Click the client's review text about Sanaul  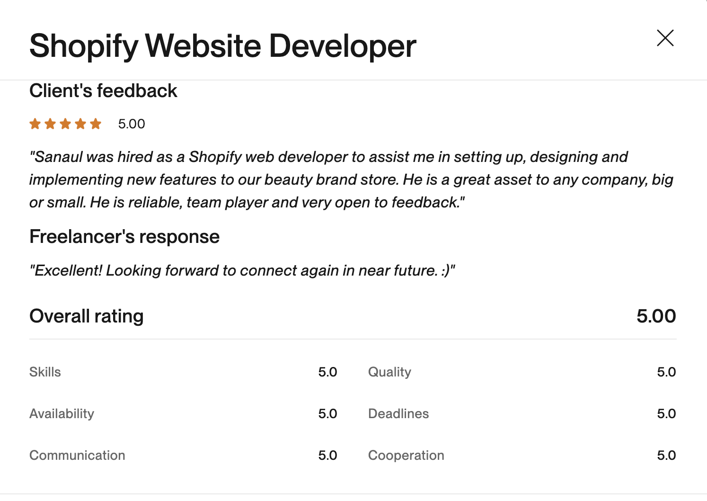pos(350,179)
